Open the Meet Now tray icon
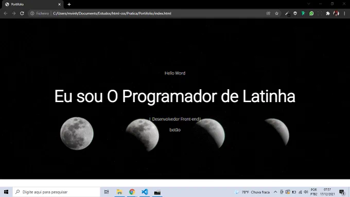 pyautogui.click(x=282, y=192)
